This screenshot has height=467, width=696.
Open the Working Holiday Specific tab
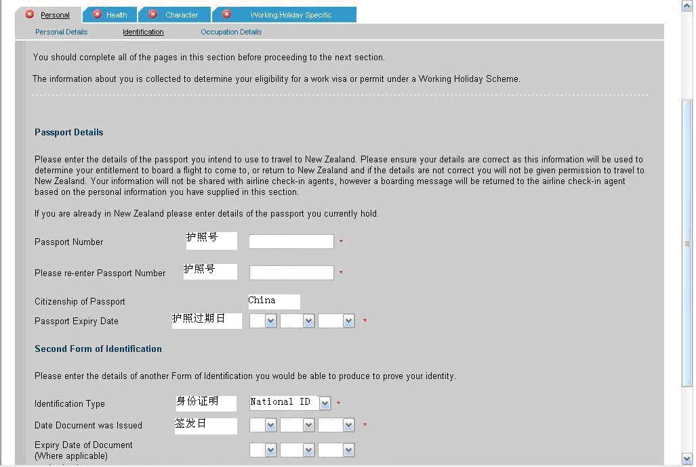[x=291, y=15]
